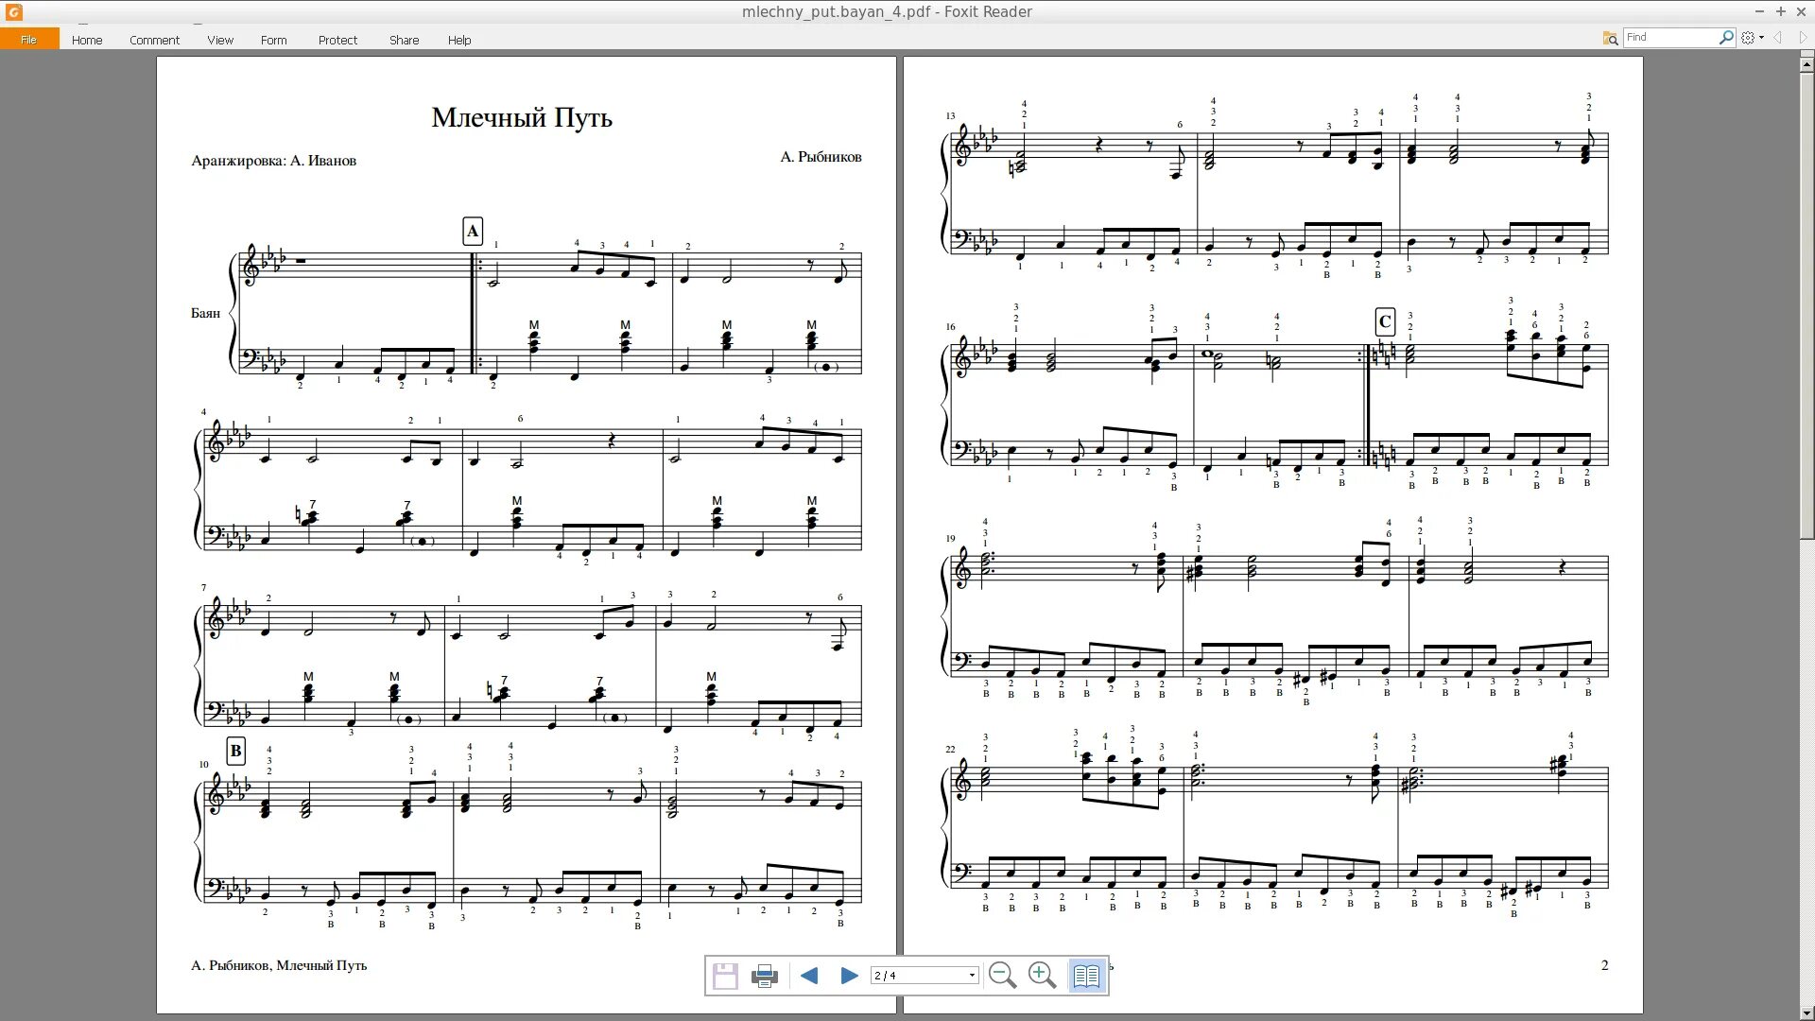Click in the Find search field
1815x1021 pixels.
pyautogui.click(x=1670, y=38)
